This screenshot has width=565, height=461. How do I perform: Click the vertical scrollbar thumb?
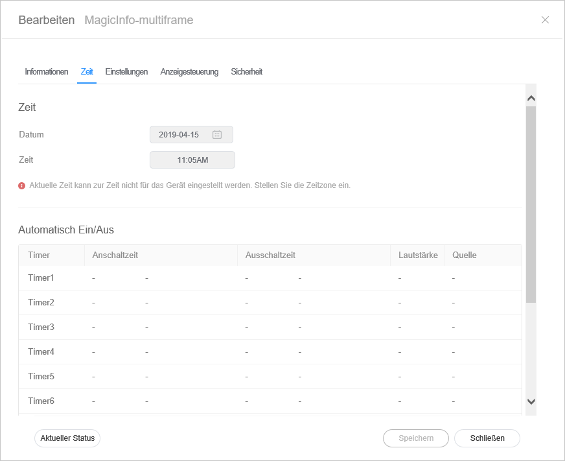coord(531,204)
